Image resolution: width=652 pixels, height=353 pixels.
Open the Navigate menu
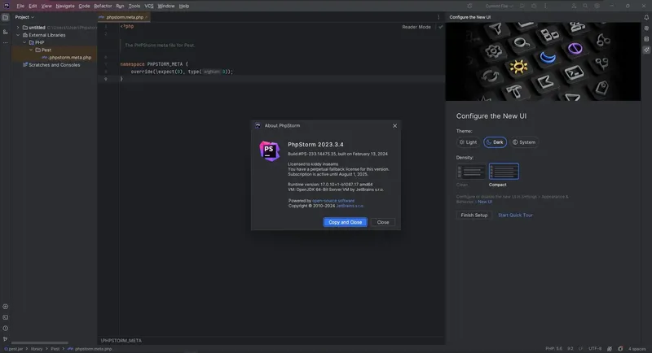click(65, 6)
